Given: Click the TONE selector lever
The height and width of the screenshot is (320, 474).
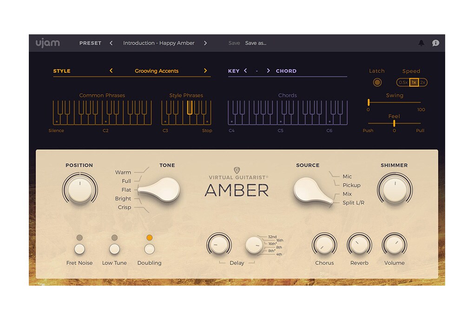Looking at the screenshot, I should 159,190.
